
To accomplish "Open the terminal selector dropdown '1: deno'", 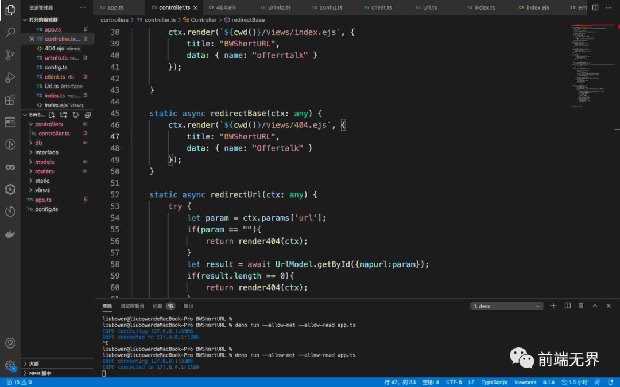I will (x=506, y=306).
